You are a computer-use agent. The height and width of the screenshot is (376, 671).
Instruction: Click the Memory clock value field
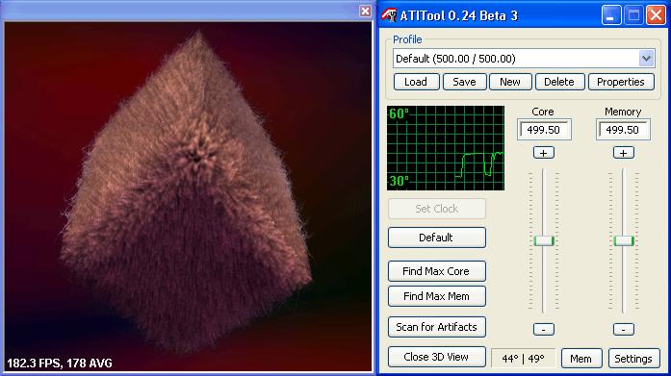coord(623,130)
